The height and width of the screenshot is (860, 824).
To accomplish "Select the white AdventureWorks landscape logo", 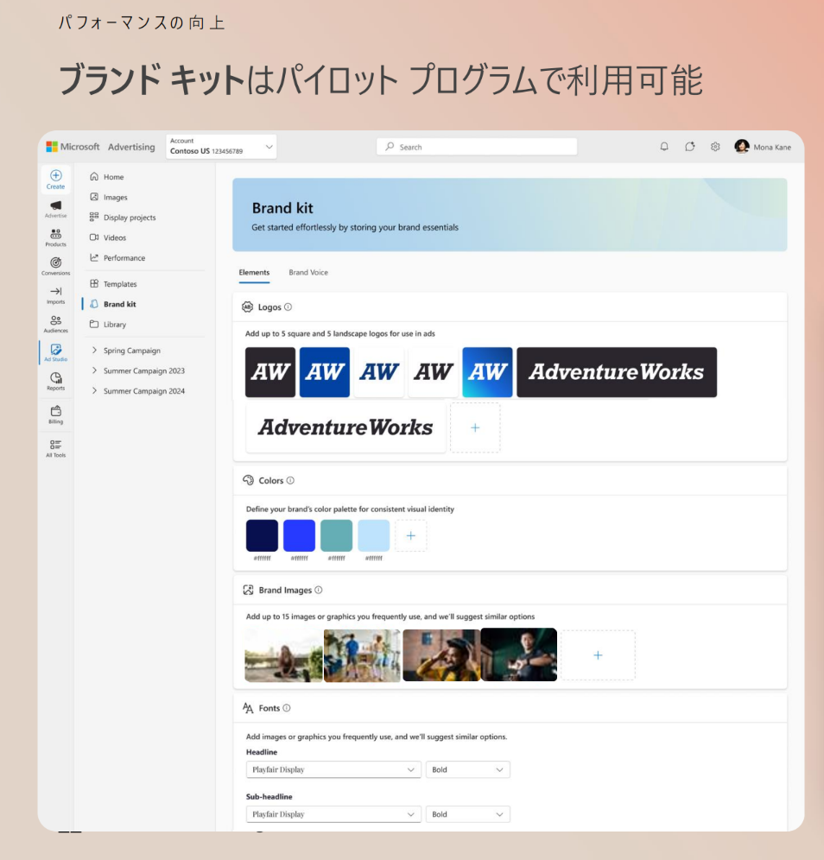I will point(345,427).
